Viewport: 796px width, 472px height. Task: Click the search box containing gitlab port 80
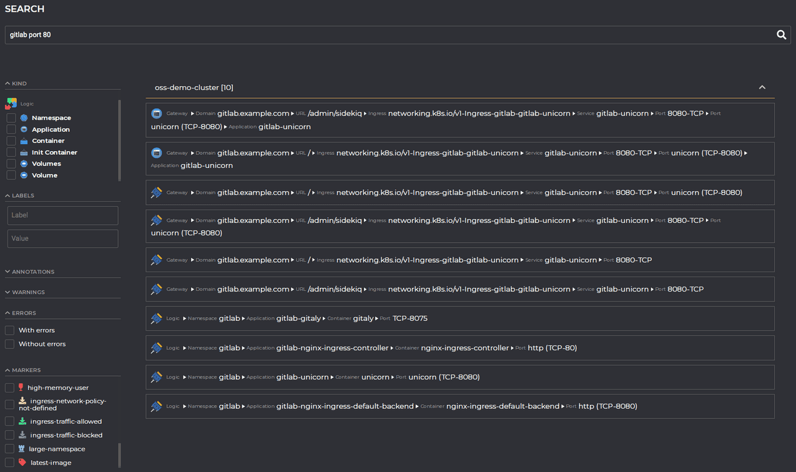(x=387, y=35)
